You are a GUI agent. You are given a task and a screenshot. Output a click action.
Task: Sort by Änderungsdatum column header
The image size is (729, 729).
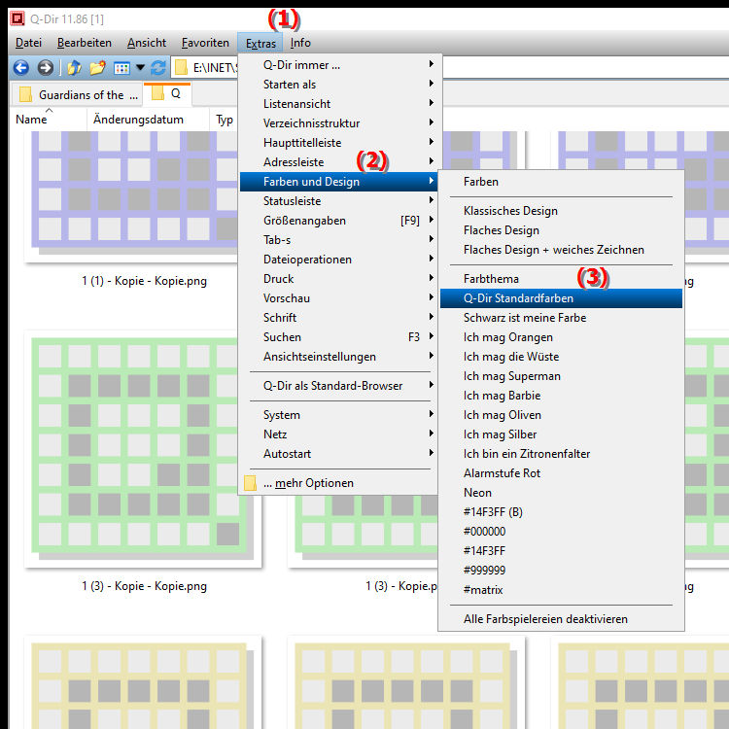pyautogui.click(x=148, y=120)
